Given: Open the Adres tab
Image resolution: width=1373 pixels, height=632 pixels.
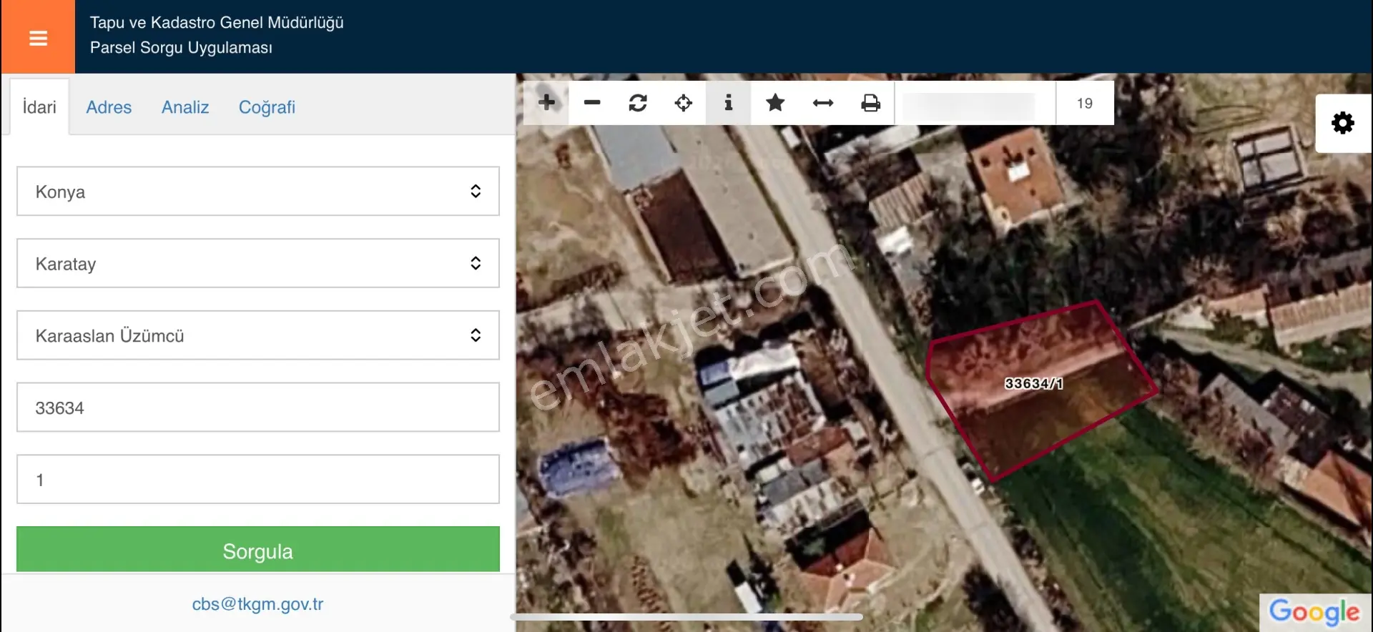Looking at the screenshot, I should coord(109,107).
